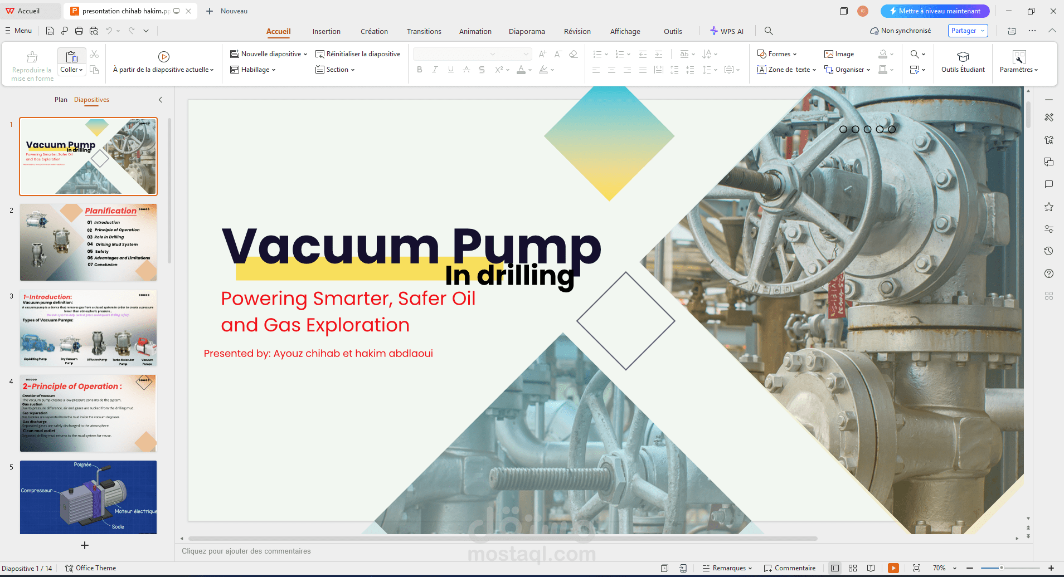Increase the font size
Viewport: 1064px width, 577px height.
[542, 54]
